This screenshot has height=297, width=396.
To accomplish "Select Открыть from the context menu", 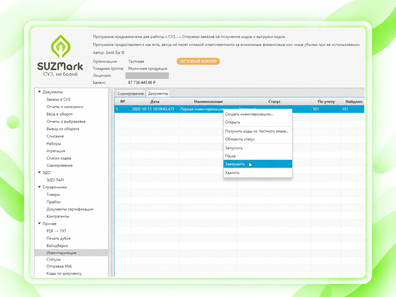I will pos(258,122).
